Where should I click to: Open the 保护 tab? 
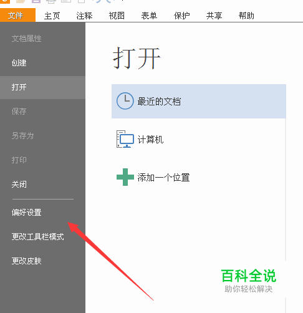point(181,16)
